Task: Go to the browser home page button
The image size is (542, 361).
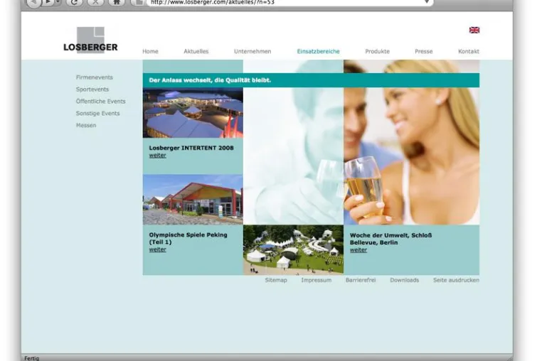Action: 117,2
